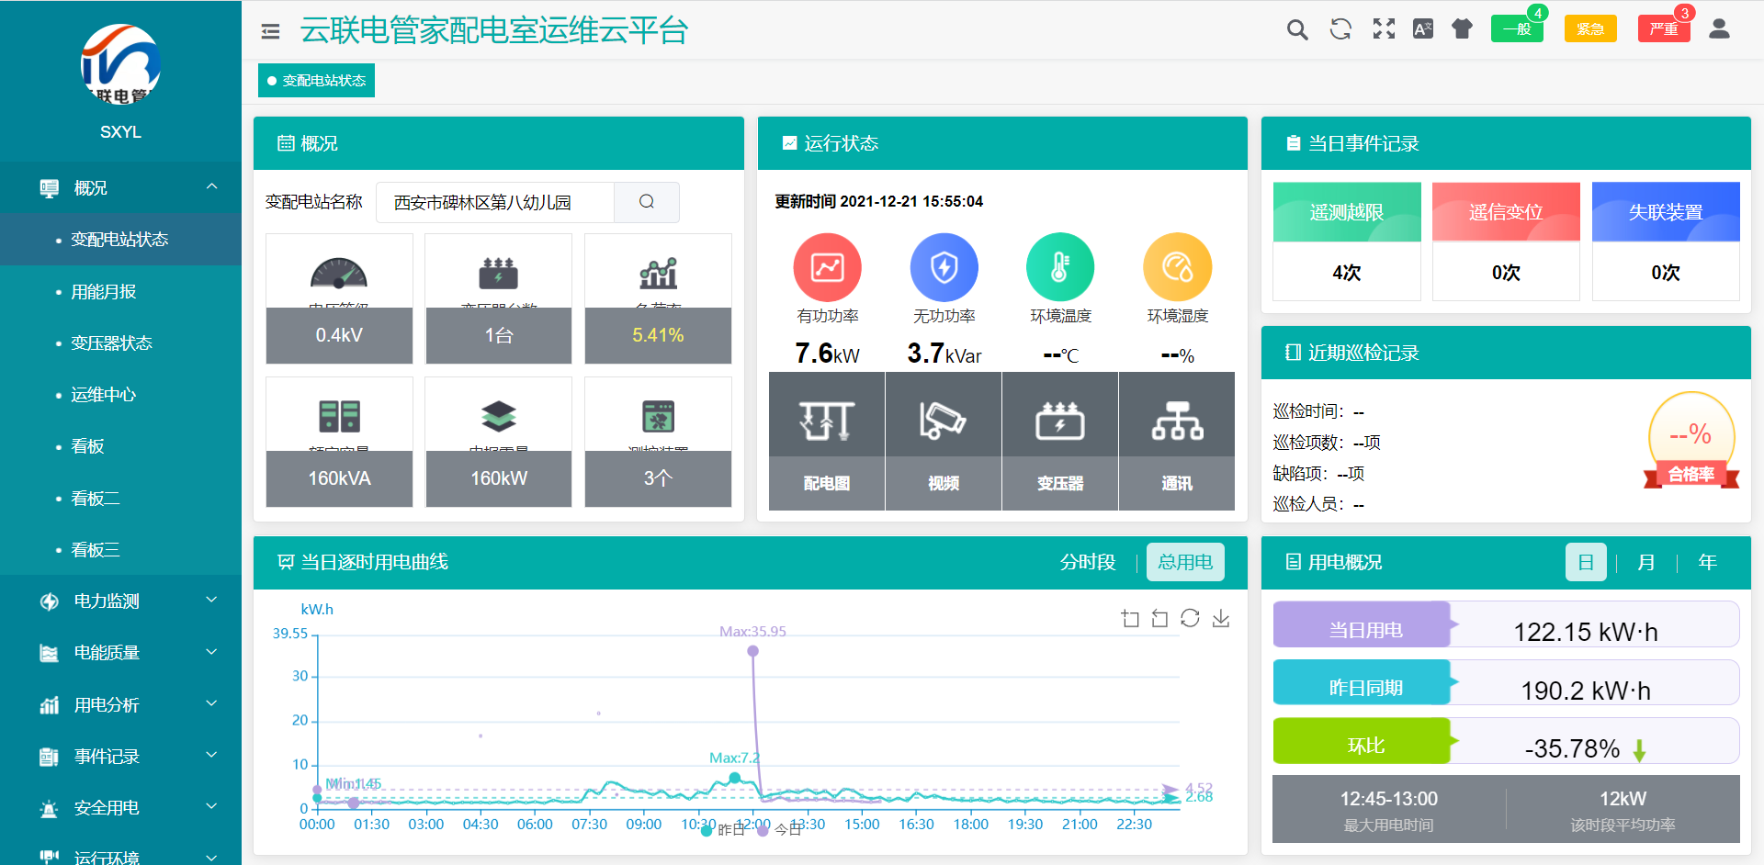This screenshot has height=865, width=1764.
Task: Refresh the daily power curve chart
Action: [1191, 618]
